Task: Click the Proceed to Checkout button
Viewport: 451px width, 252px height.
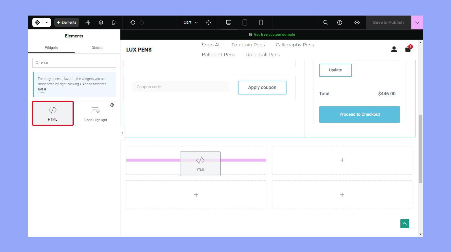Action: pos(359,114)
